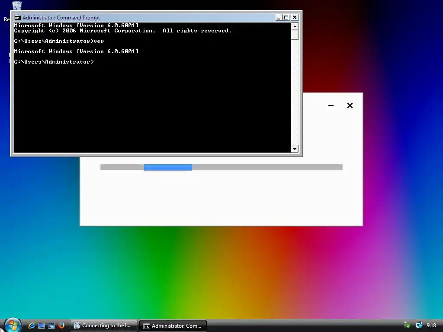Click the Administrator: Command Prompt title text
The height and width of the screenshot is (332, 443).
(61, 17)
